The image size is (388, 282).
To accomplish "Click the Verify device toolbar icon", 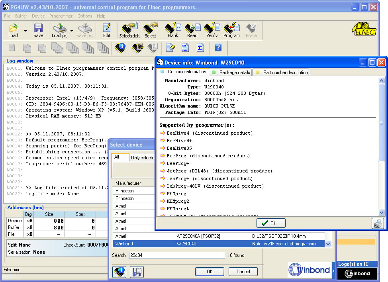I will click(212, 30).
